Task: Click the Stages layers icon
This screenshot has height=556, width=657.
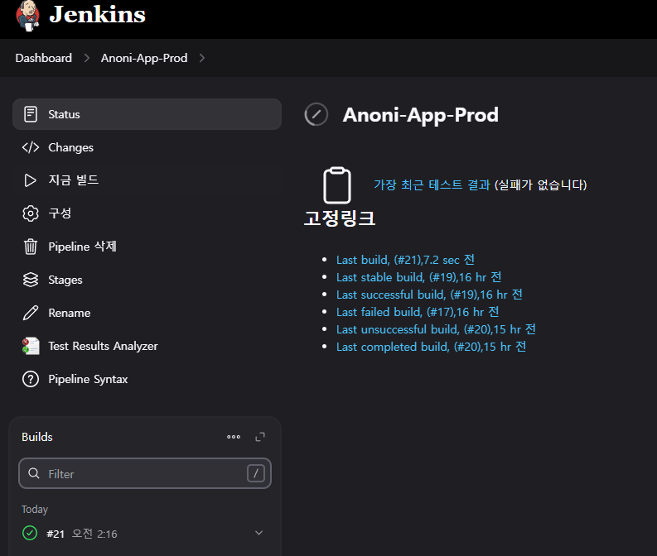Action: tap(31, 280)
